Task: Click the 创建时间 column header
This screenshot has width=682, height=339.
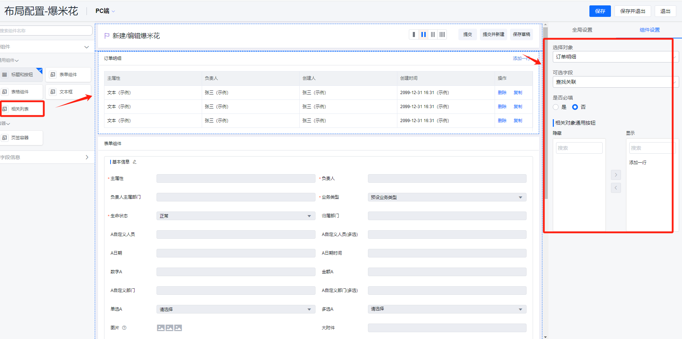Action: tap(446, 78)
